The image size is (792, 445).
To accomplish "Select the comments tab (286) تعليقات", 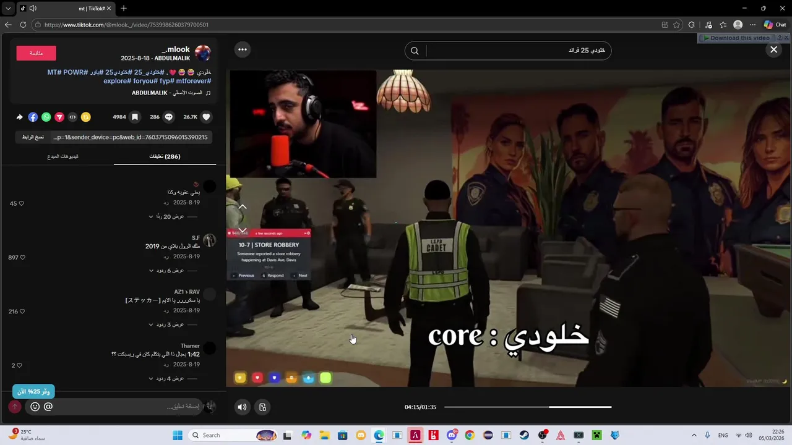I will tap(165, 156).
